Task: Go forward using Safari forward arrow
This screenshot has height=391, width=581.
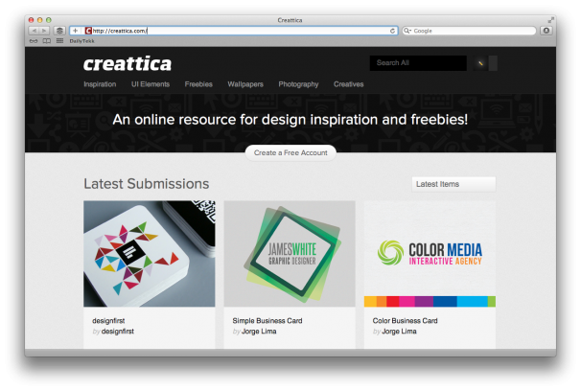Action: (44, 31)
